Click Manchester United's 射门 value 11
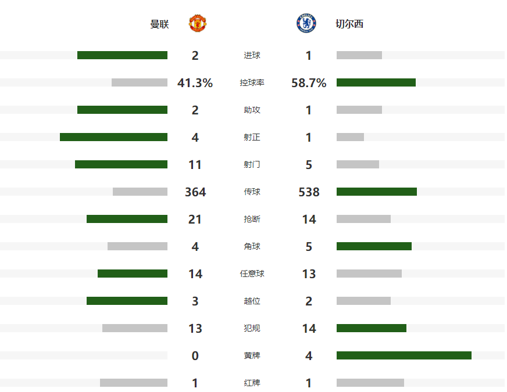The image size is (507, 392). pos(195,165)
